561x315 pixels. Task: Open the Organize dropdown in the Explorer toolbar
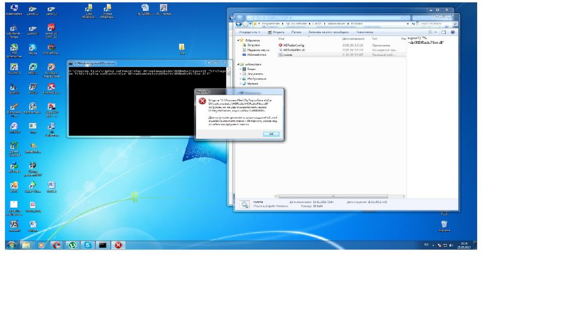click(x=250, y=32)
